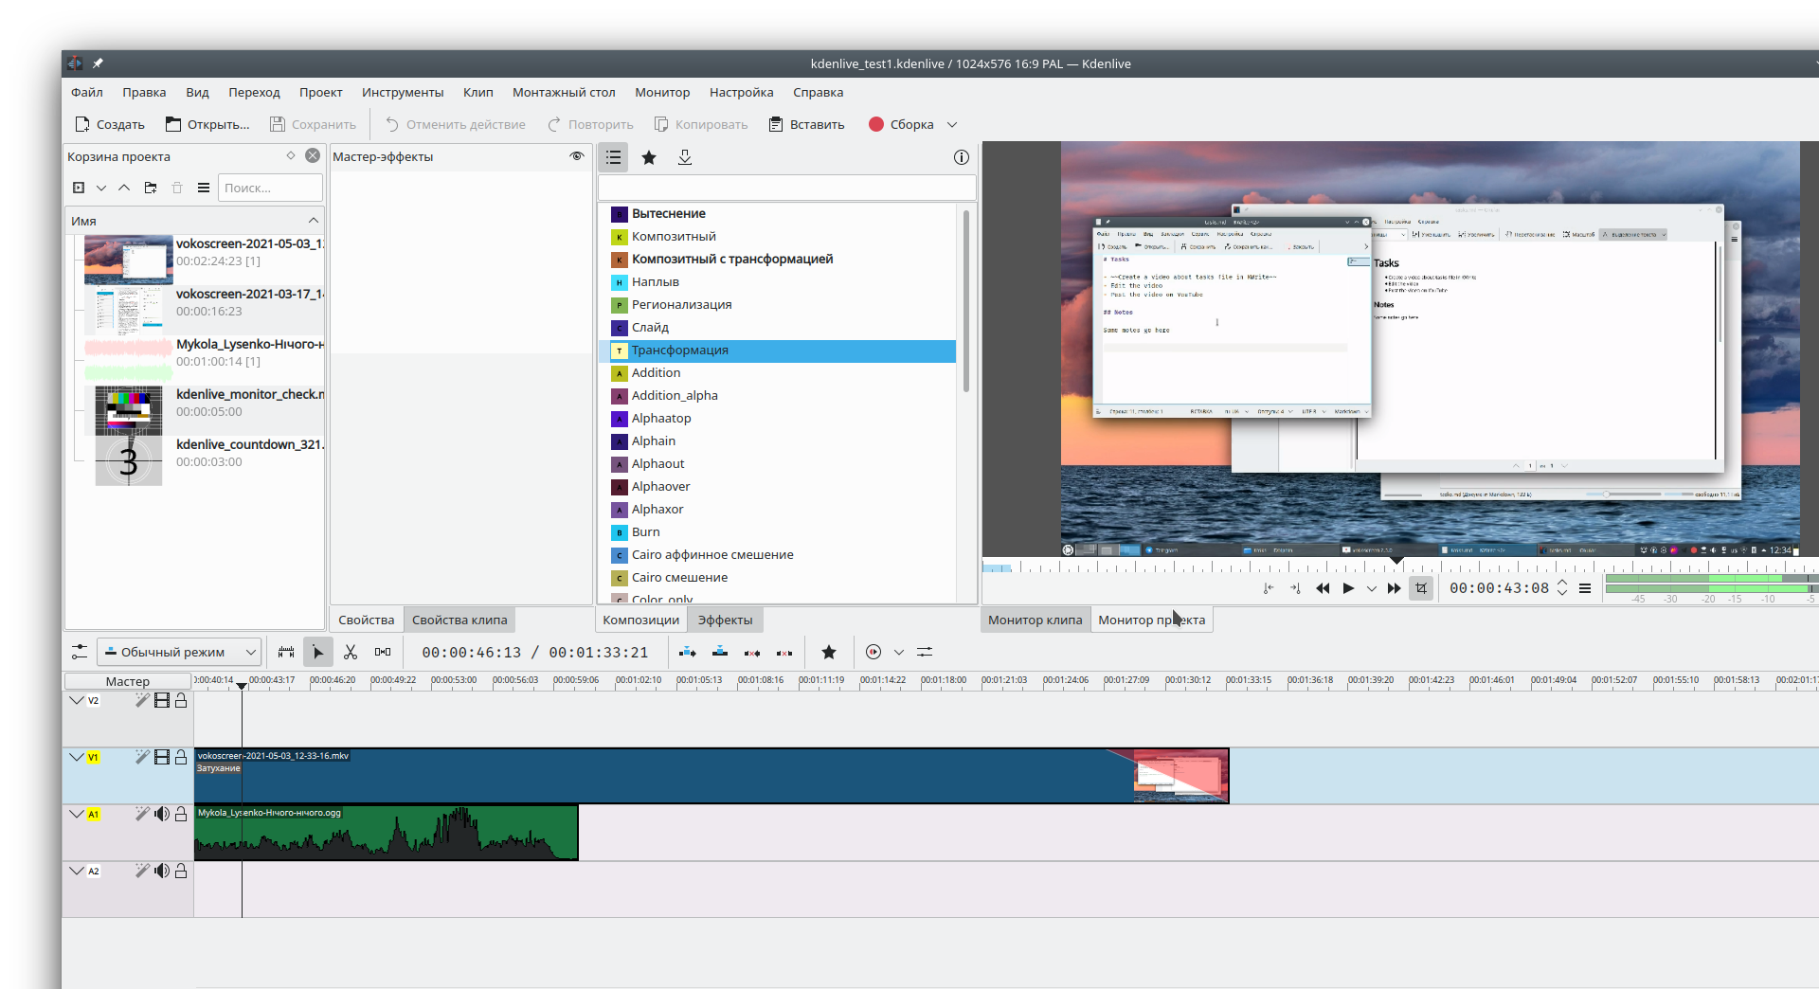Open the Сборка dropdown arrow
This screenshot has width=1819, height=989.
[x=953, y=124]
